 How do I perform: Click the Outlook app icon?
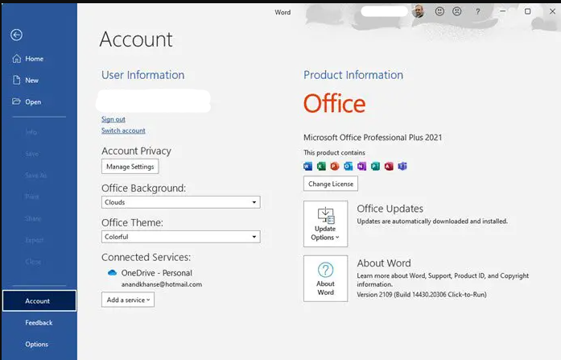[x=349, y=166]
